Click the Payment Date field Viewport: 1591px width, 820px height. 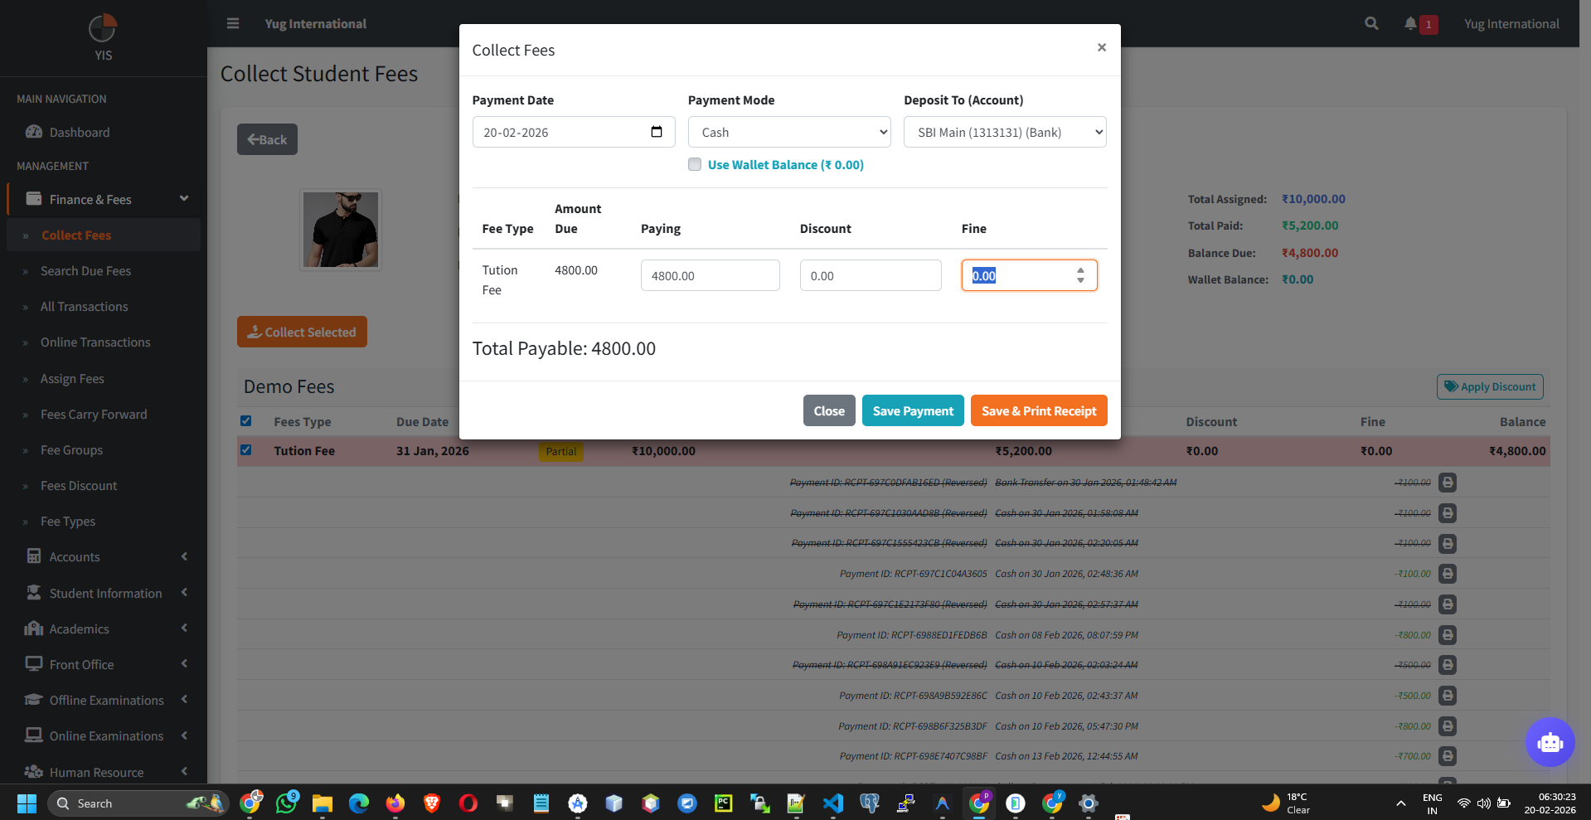tap(564, 132)
